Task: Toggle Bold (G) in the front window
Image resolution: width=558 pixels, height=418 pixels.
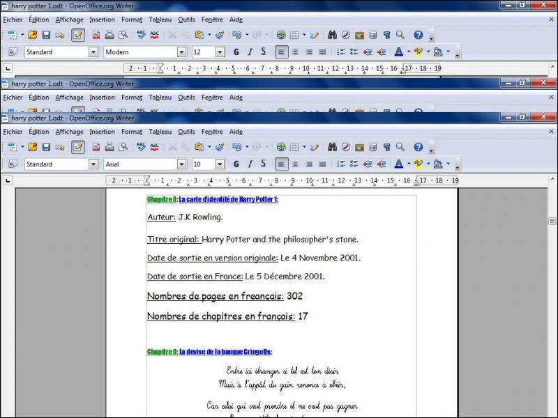Action: (x=236, y=164)
